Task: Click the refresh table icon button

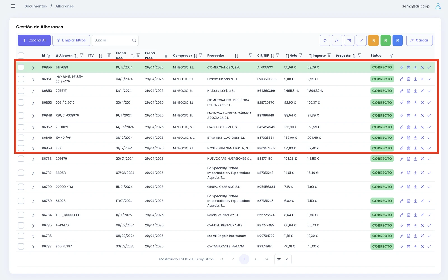Action: pyautogui.click(x=325, y=40)
